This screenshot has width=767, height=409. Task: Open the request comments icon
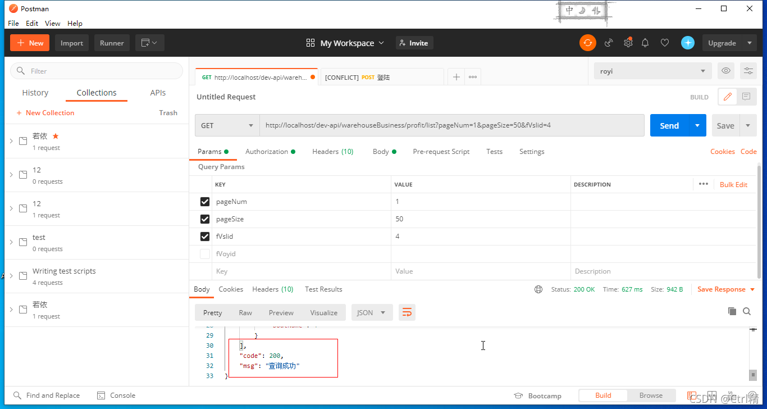(x=746, y=97)
